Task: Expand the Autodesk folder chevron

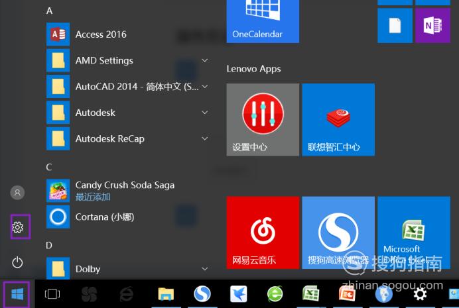Action: 205,113
